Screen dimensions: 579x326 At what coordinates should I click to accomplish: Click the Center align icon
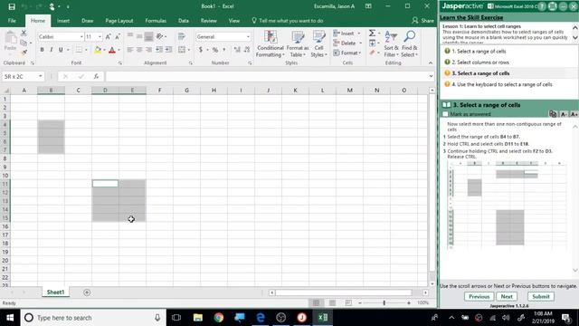(x=139, y=50)
